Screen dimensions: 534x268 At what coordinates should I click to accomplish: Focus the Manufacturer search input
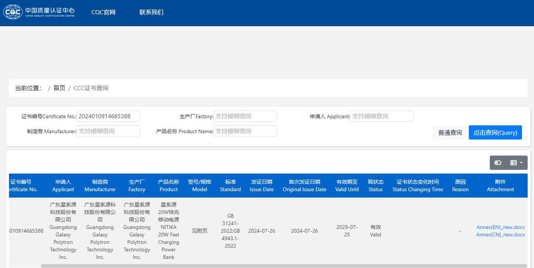pyautogui.click(x=108, y=131)
